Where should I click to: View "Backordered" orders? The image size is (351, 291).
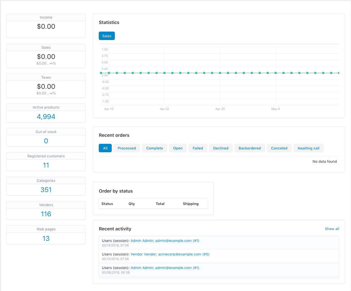[250, 148]
